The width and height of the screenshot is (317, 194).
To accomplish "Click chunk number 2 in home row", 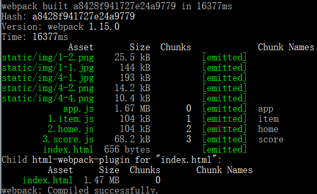I will tap(189, 129).
